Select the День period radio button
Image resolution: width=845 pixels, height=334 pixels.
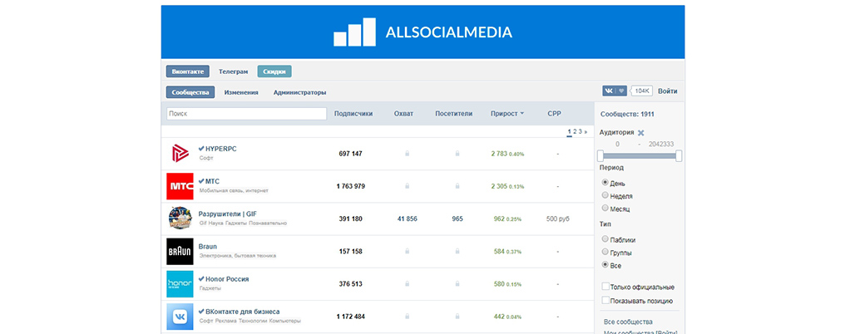605,183
